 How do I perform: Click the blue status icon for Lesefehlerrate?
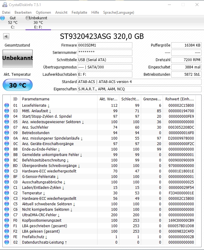tap(7, 105)
